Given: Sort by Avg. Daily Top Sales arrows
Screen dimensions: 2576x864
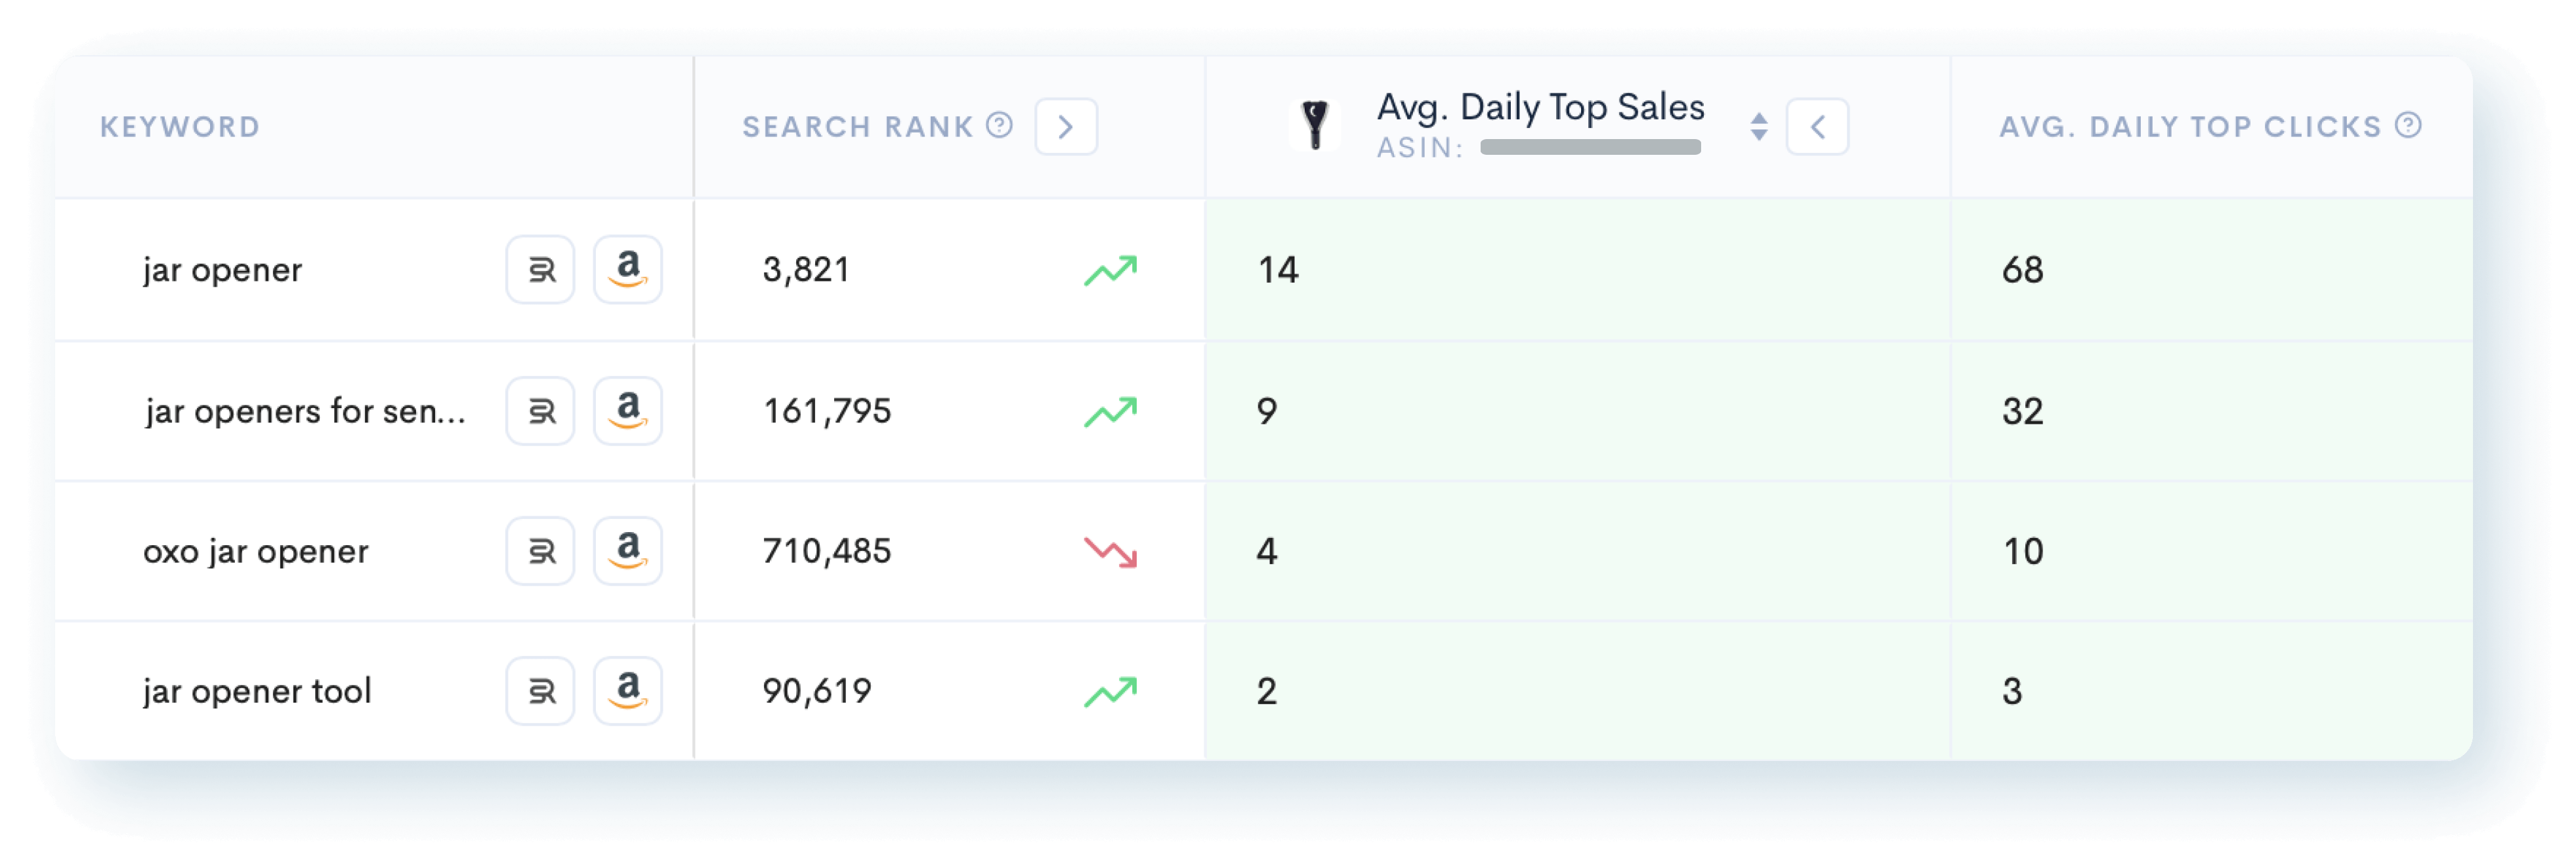Looking at the screenshot, I should pyautogui.click(x=1759, y=126).
